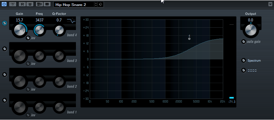Click the bypass effect icon next to power

(x=13, y=4)
